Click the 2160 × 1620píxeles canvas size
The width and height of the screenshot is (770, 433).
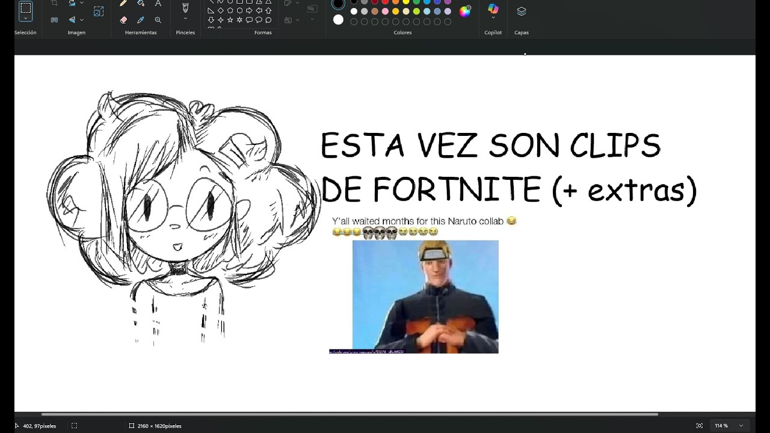pyautogui.click(x=159, y=426)
